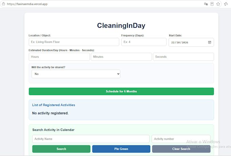The width and height of the screenshot is (231, 156).
Task: Select the Start Date field value
Action: [x=180, y=42]
